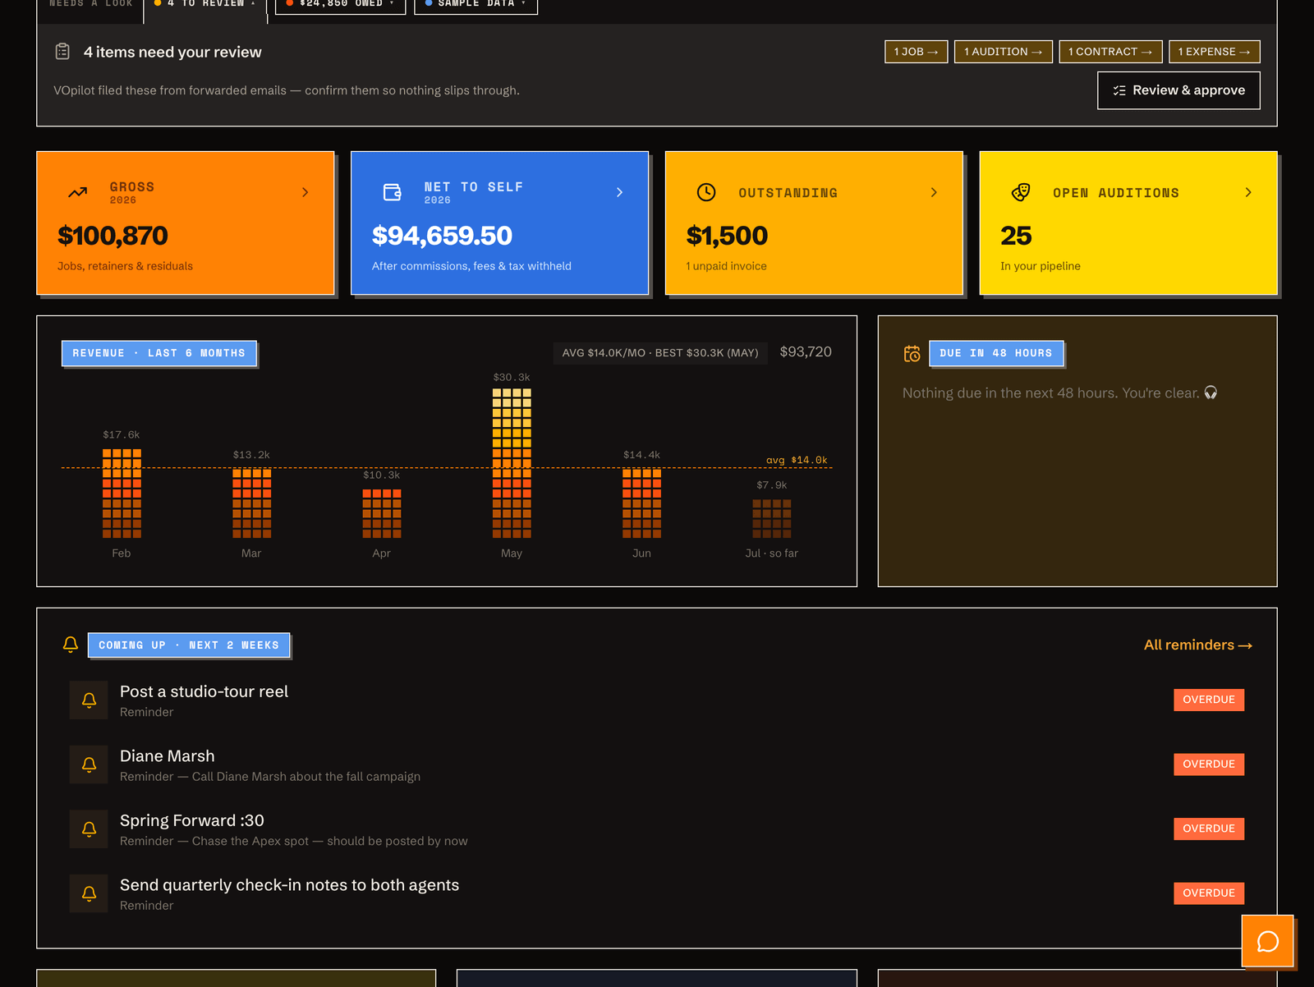Open the Sample Data dropdown chip
Screen dimensions: 1314x987
pyautogui.click(x=476, y=4)
